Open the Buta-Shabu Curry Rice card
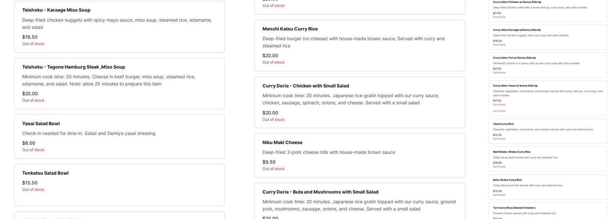The height and width of the screenshot is (219, 615). (x=547, y=187)
